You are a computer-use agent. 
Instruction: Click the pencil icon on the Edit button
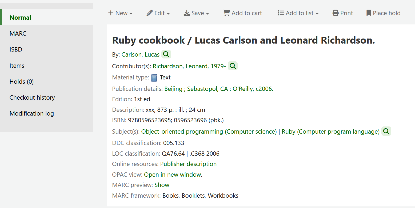coord(149,13)
